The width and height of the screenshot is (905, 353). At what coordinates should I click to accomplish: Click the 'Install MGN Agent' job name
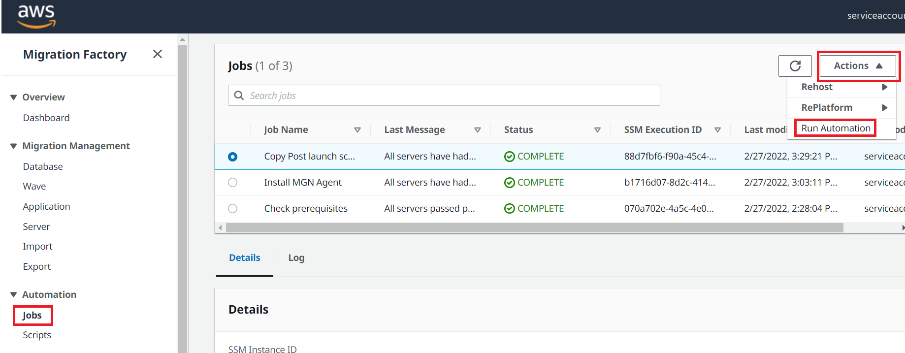pyautogui.click(x=303, y=183)
